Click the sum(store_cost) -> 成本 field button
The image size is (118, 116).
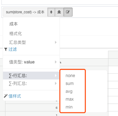pos(25,12)
